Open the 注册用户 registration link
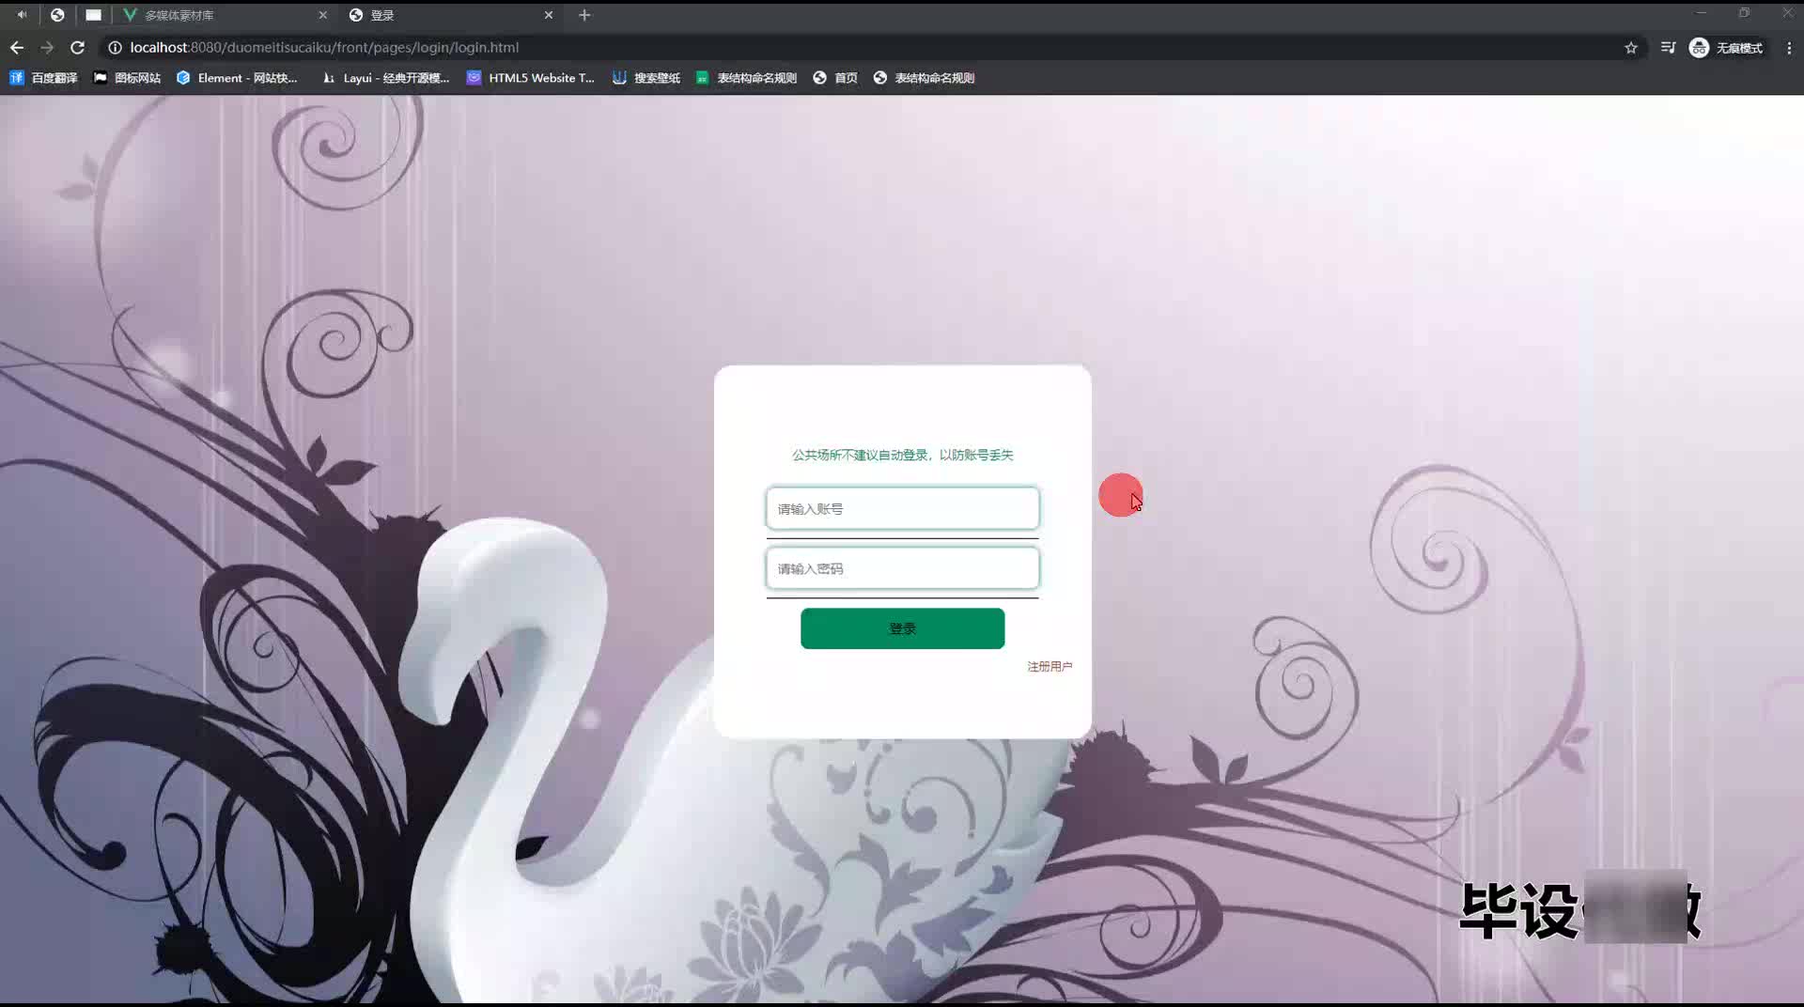Image resolution: width=1804 pixels, height=1007 pixels. pos(1050,666)
